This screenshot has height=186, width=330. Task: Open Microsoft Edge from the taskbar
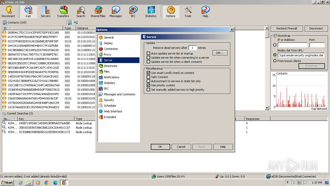(x=55, y=183)
